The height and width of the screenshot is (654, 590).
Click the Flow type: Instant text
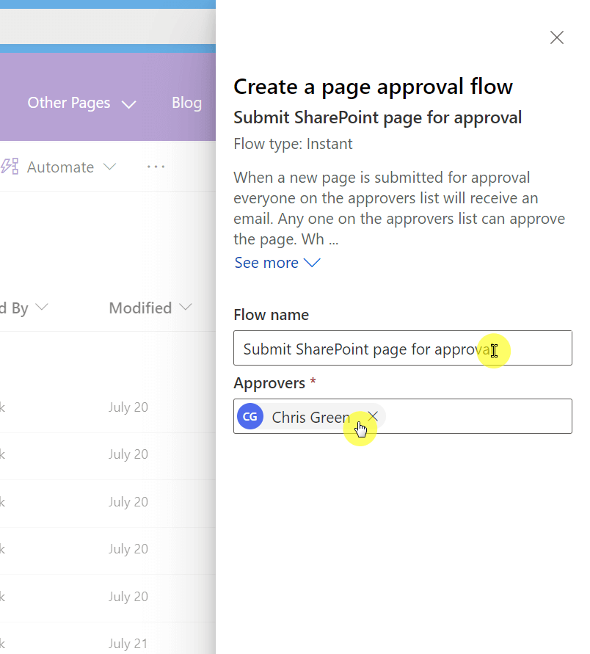[293, 144]
